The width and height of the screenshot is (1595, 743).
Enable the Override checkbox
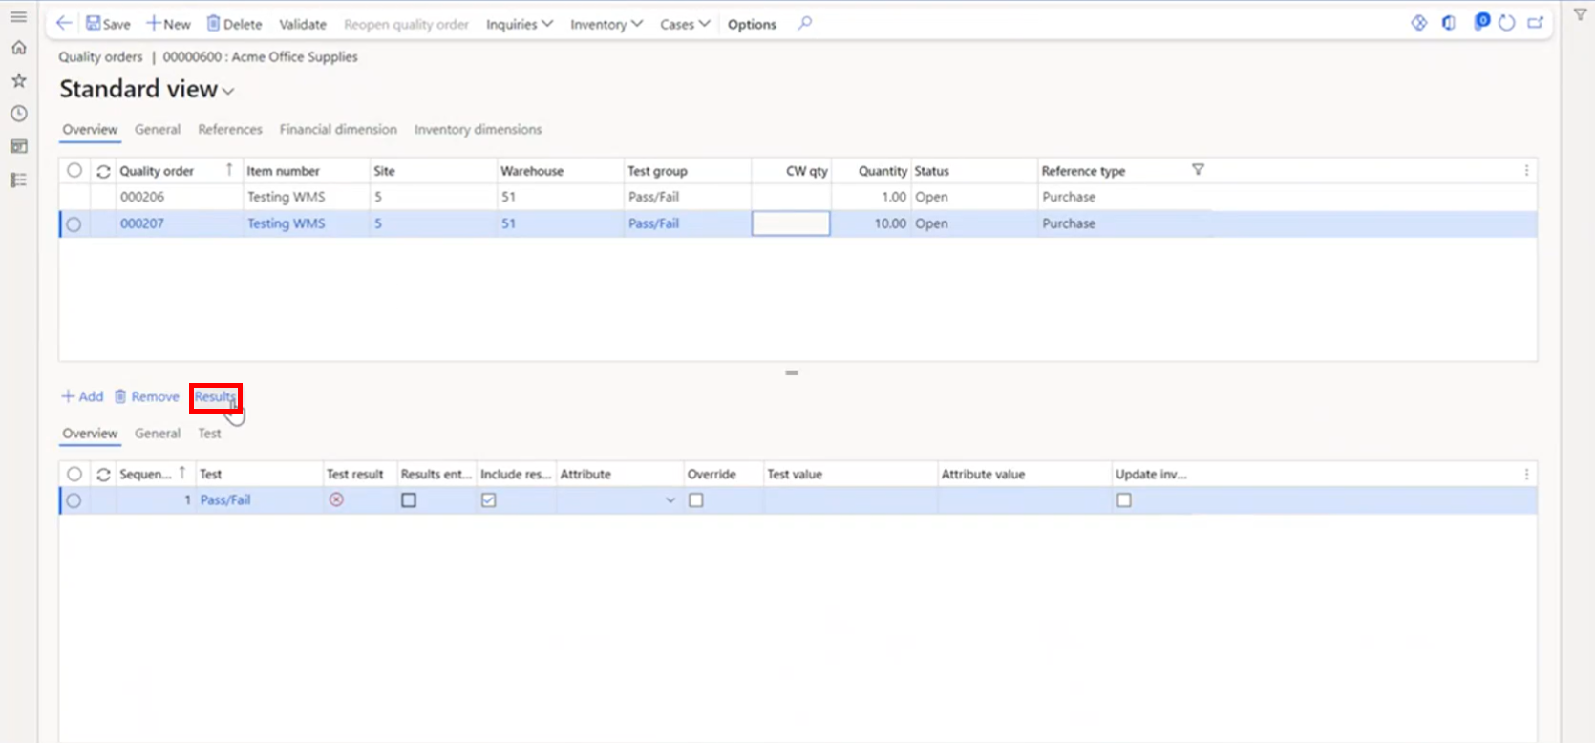[696, 500]
